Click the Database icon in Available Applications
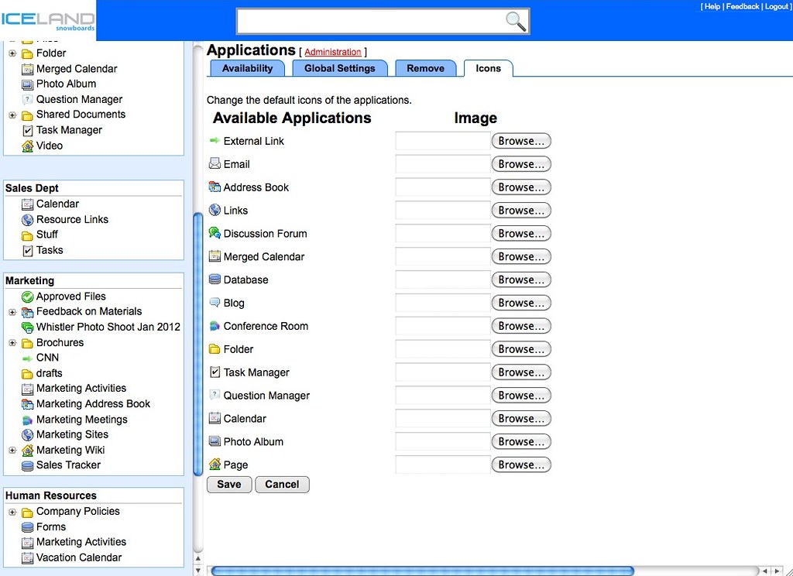The height and width of the screenshot is (576, 793). (x=213, y=279)
